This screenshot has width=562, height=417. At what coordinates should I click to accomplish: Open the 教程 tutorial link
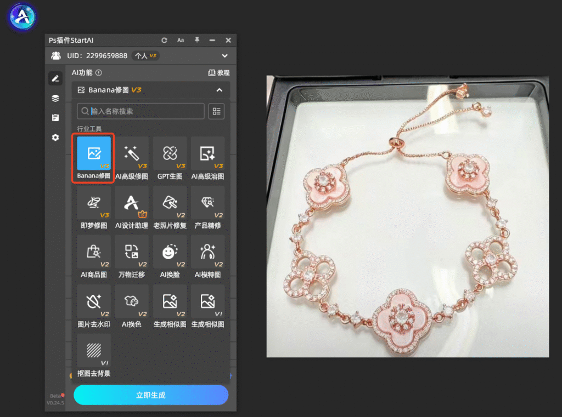[219, 73]
